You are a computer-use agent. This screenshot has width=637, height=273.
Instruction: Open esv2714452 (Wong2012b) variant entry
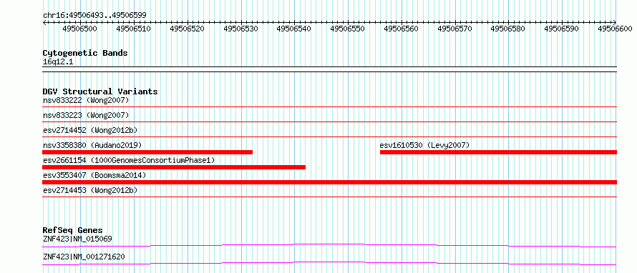pyautogui.click(x=90, y=130)
